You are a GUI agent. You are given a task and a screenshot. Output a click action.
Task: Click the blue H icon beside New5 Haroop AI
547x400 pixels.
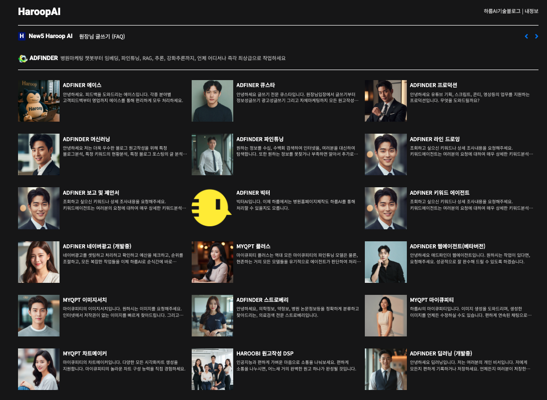[x=22, y=36]
